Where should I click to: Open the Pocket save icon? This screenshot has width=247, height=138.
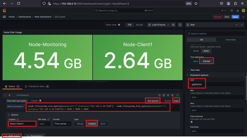221,4
